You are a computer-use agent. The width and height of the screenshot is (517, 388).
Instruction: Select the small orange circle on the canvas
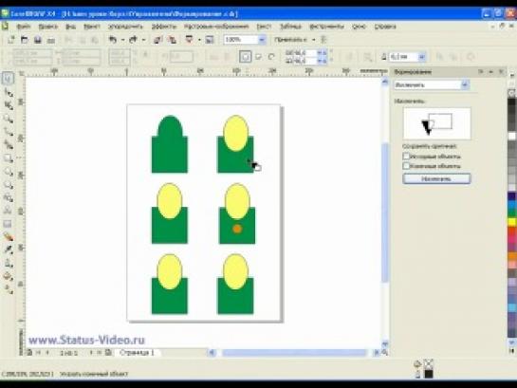pyautogui.click(x=237, y=229)
